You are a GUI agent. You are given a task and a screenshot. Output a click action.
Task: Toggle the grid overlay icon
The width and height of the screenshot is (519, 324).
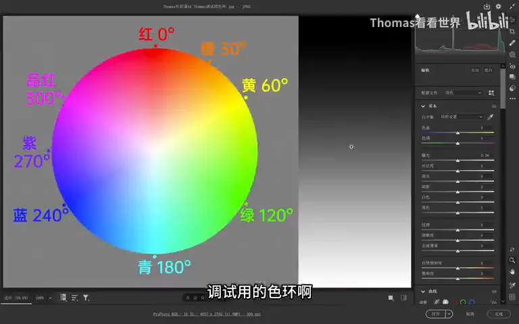tap(512, 297)
